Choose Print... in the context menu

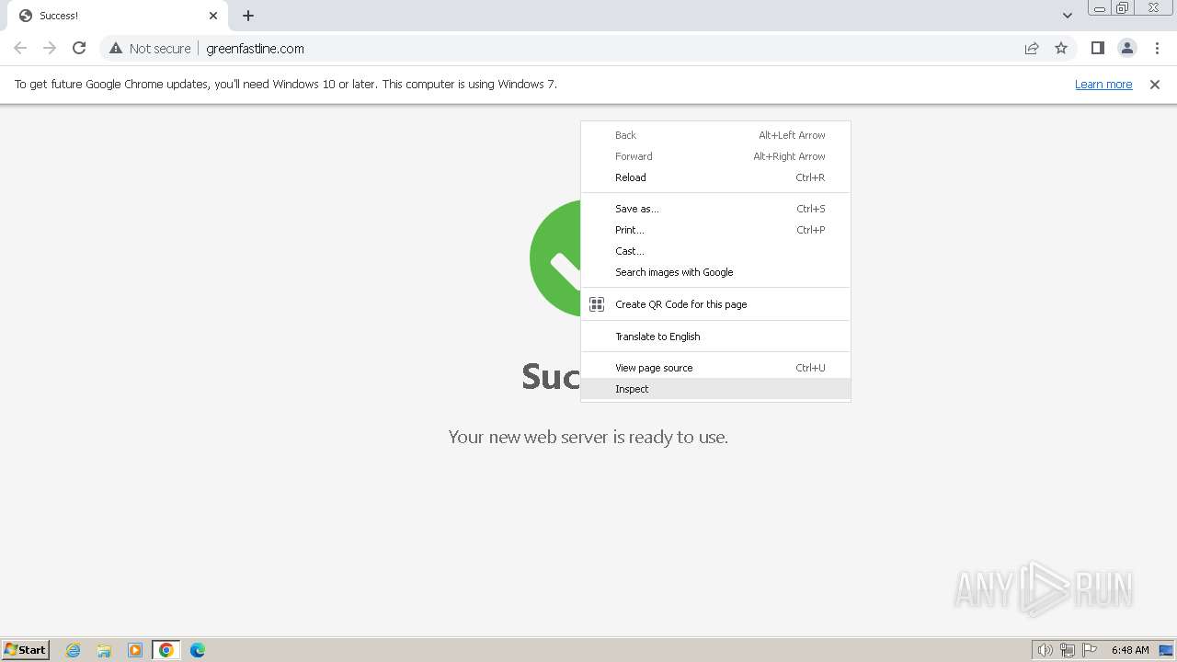click(715, 230)
